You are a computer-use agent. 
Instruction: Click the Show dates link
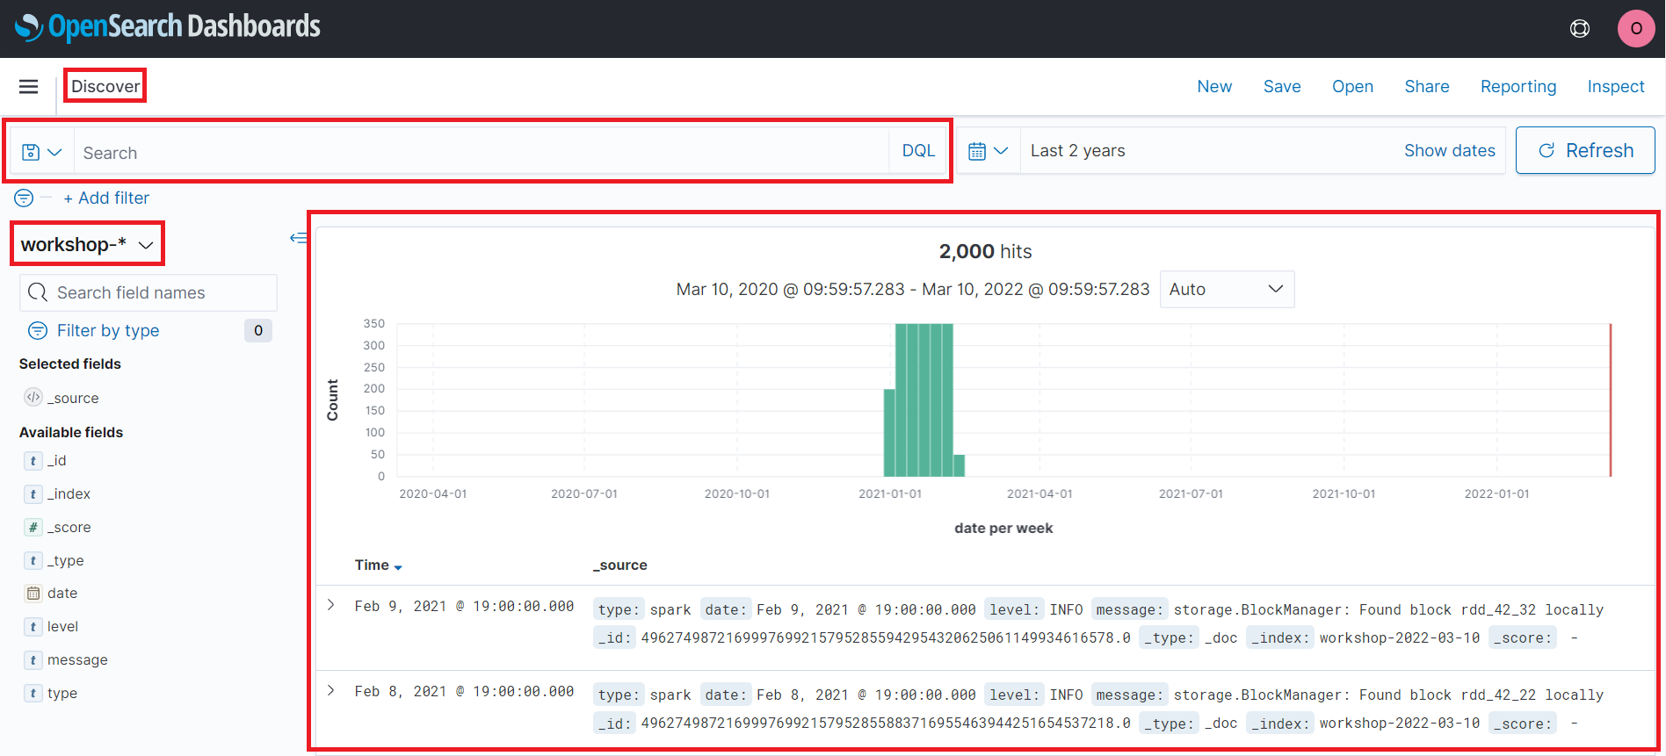1450,150
